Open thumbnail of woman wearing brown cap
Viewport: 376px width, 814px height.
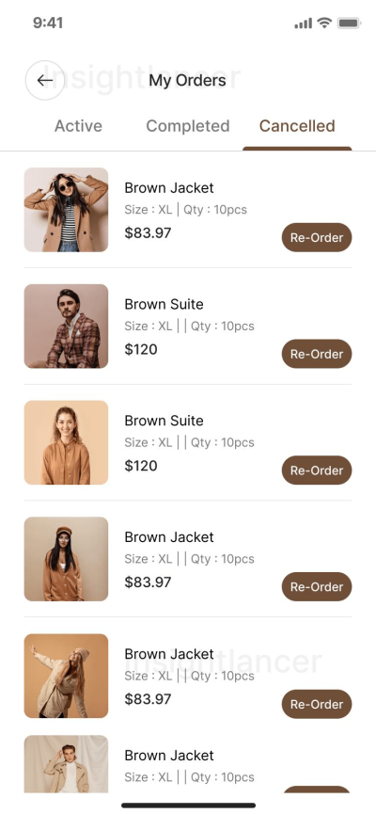pos(66,559)
